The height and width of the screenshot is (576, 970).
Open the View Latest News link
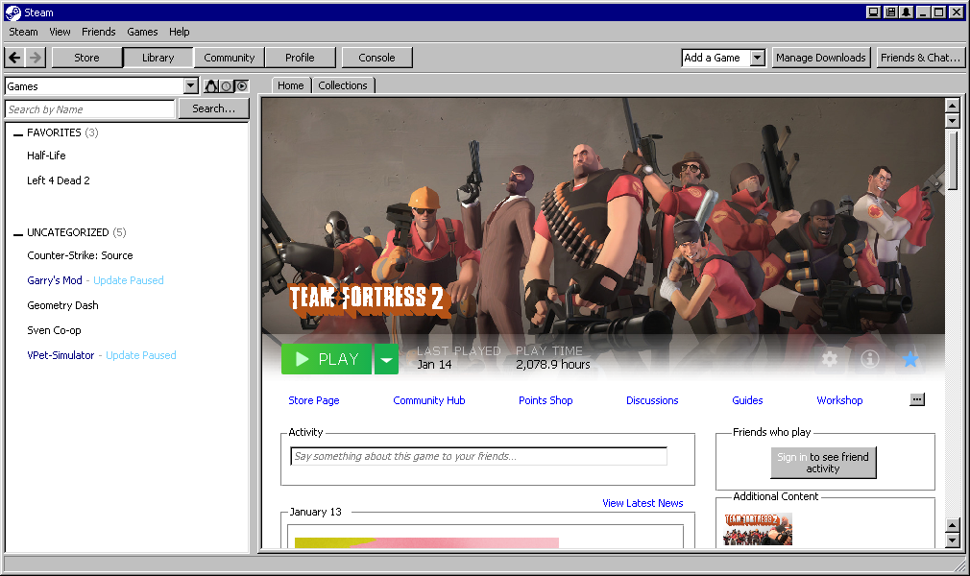[643, 503]
